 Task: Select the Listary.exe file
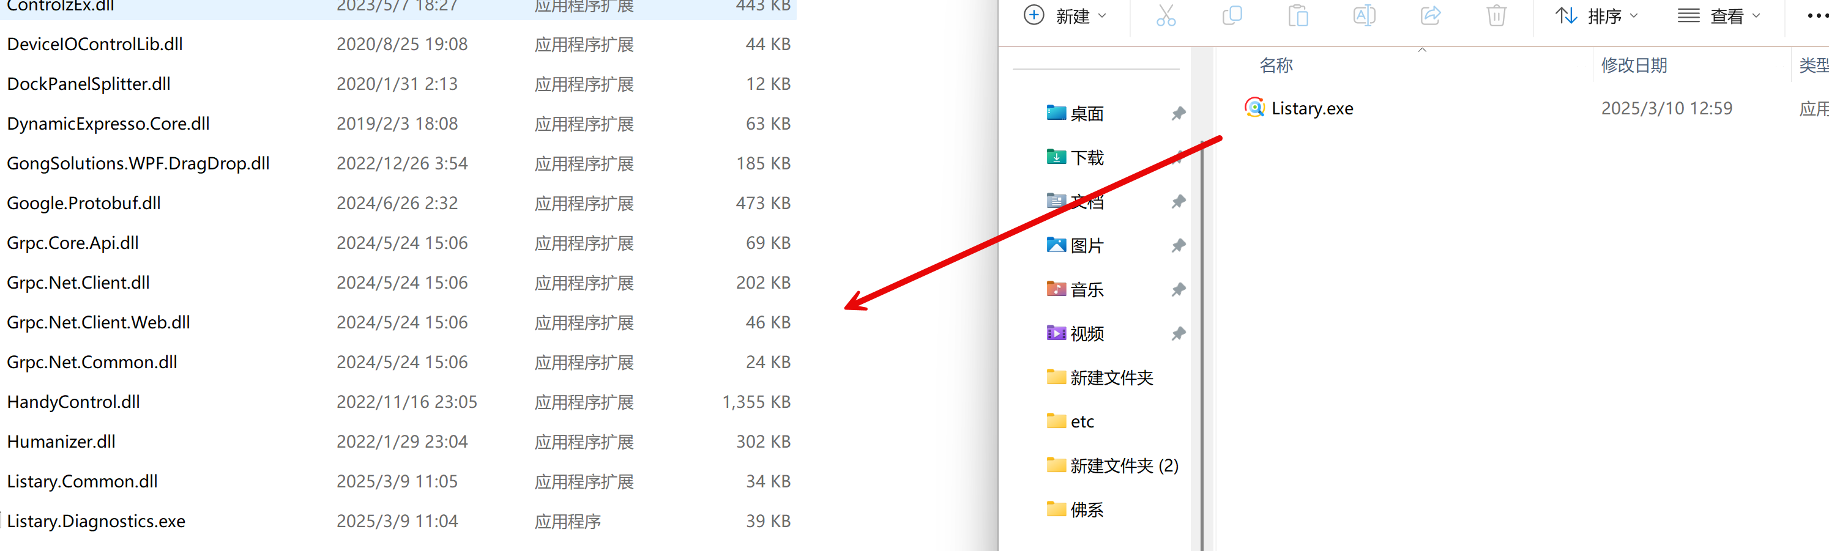[x=1311, y=108]
